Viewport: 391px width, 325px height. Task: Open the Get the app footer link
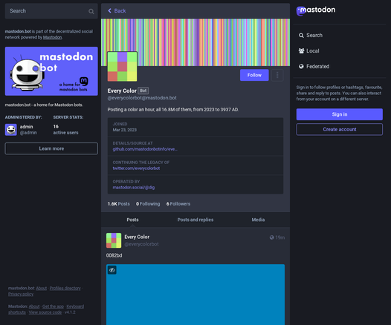coord(53,306)
